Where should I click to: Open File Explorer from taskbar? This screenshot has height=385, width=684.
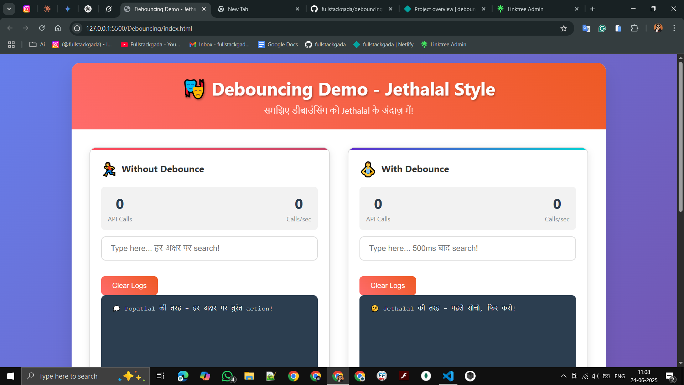(x=249, y=376)
